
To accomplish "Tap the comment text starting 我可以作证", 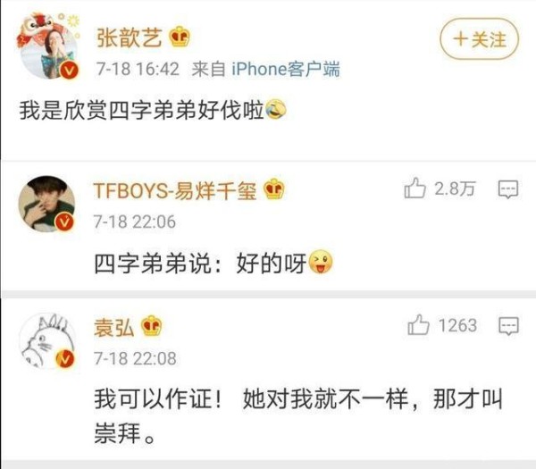I will (x=298, y=416).
